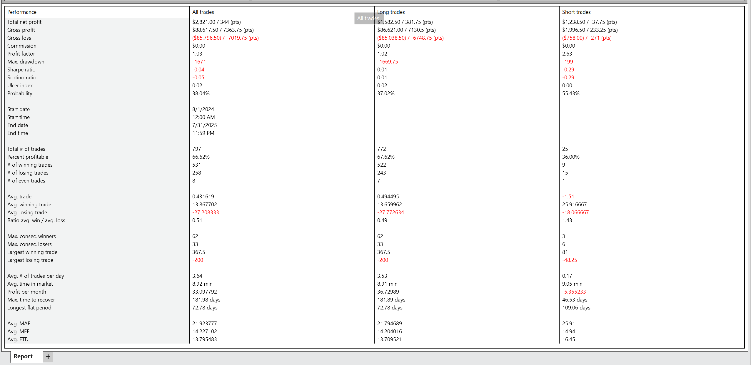Select the Ulcer index row label
This screenshot has width=751, height=365.
[x=20, y=86]
